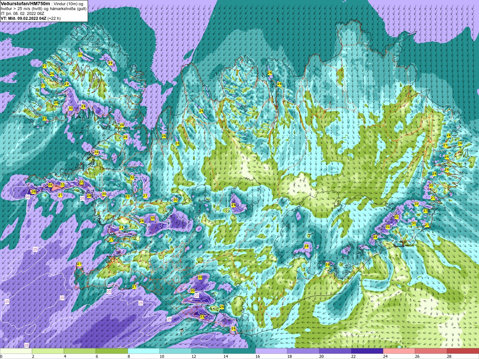Choose the dark teal 14–16 m/s legend swatch
Screen dimensions: 479x359
pos(239,351)
